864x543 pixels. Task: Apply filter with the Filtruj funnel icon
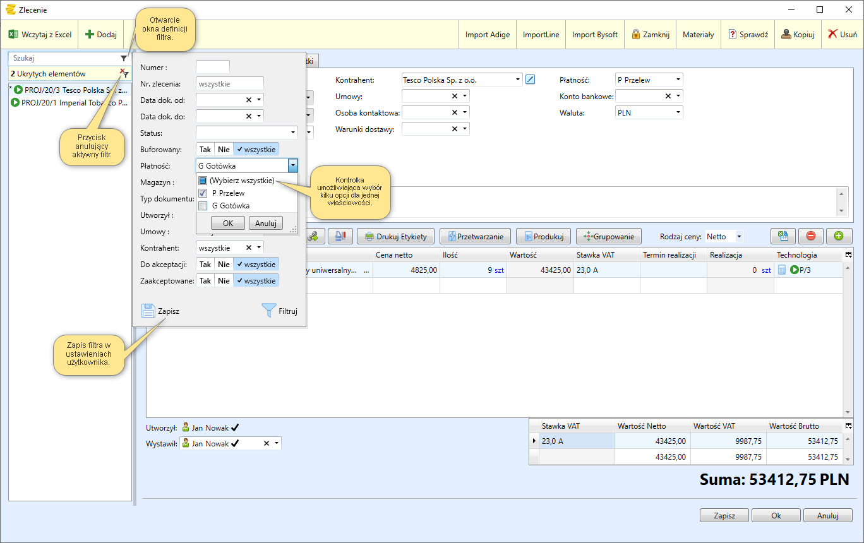tap(269, 311)
